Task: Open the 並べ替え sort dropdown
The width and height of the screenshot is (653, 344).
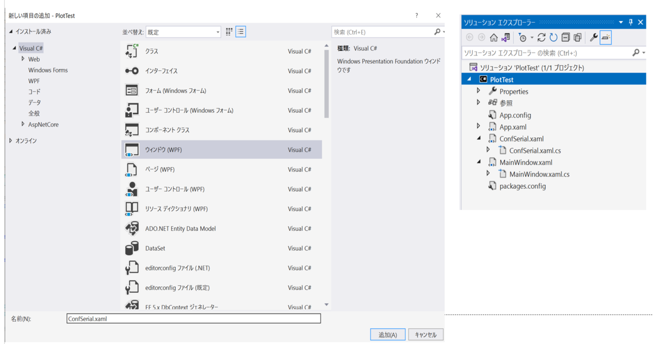Action: click(217, 32)
